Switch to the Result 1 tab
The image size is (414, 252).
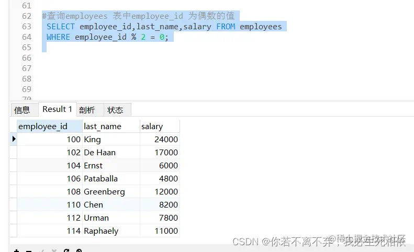[x=57, y=109]
